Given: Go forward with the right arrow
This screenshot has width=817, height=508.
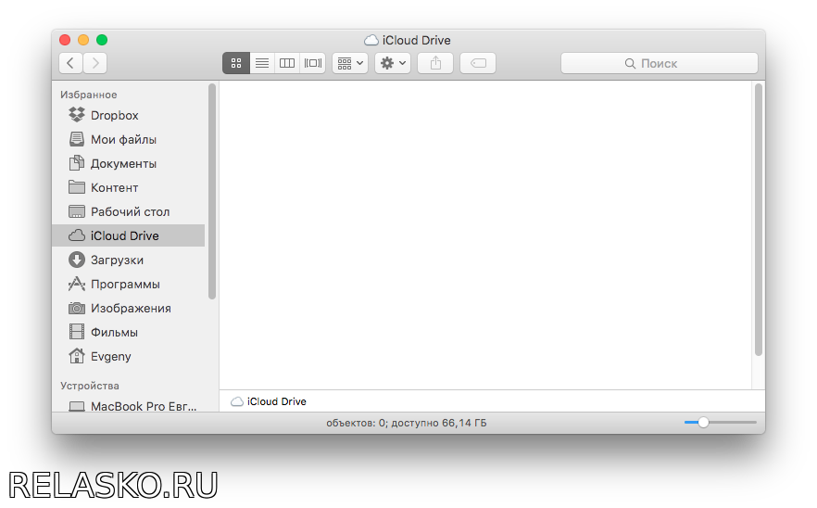Looking at the screenshot, I should click(94, 63).
